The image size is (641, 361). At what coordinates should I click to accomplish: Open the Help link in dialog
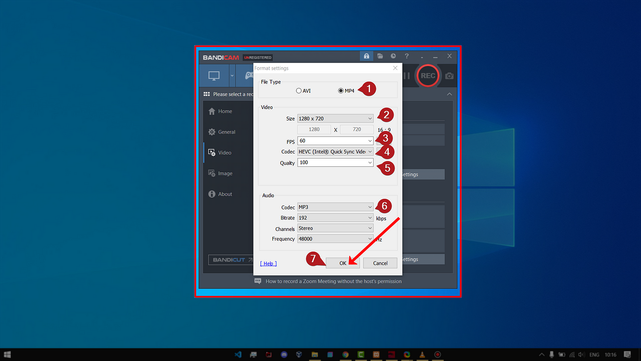268,263
